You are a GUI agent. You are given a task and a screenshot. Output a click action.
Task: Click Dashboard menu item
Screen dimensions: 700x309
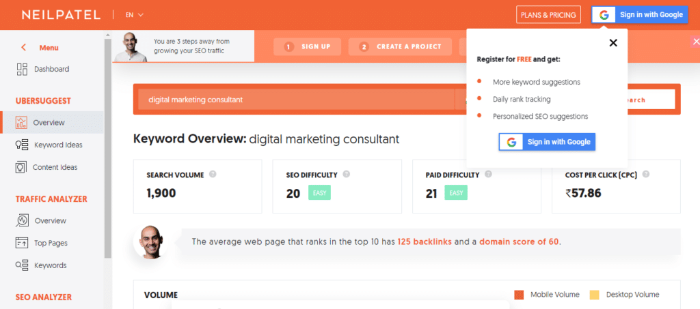tap(52, 69)
